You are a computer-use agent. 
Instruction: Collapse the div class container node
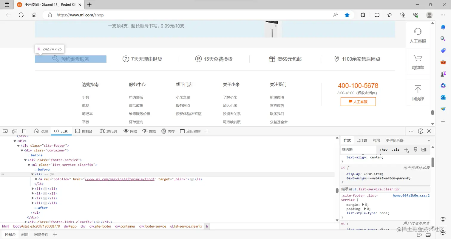(x=22, y=151)
